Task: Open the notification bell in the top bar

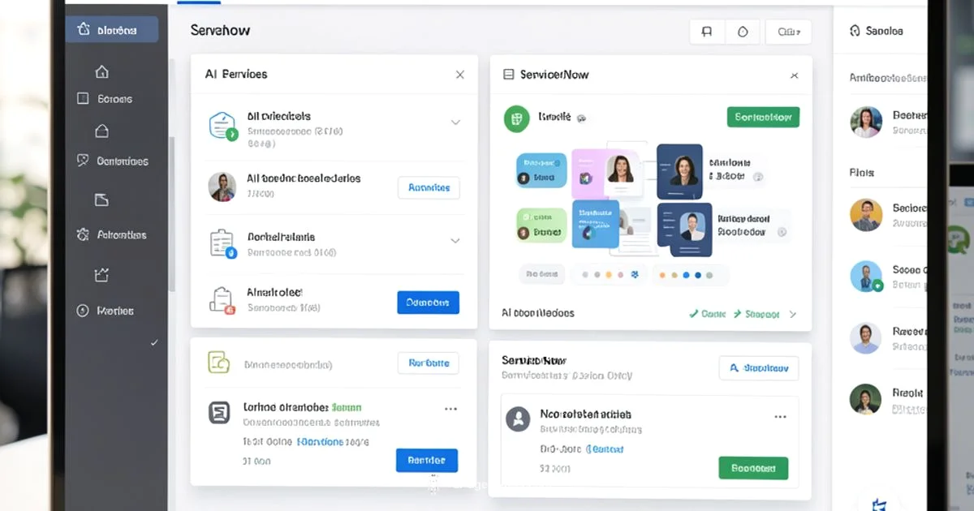Action: pos(743,32)
